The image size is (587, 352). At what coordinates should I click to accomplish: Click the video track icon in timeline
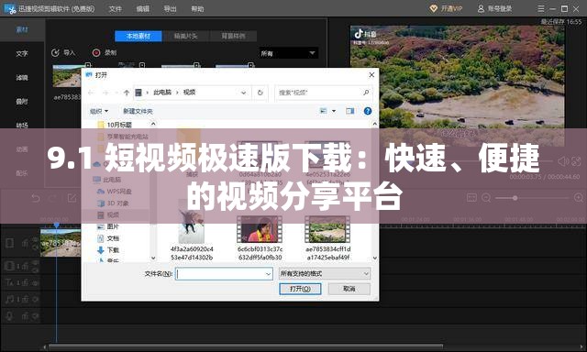[9, 243]
